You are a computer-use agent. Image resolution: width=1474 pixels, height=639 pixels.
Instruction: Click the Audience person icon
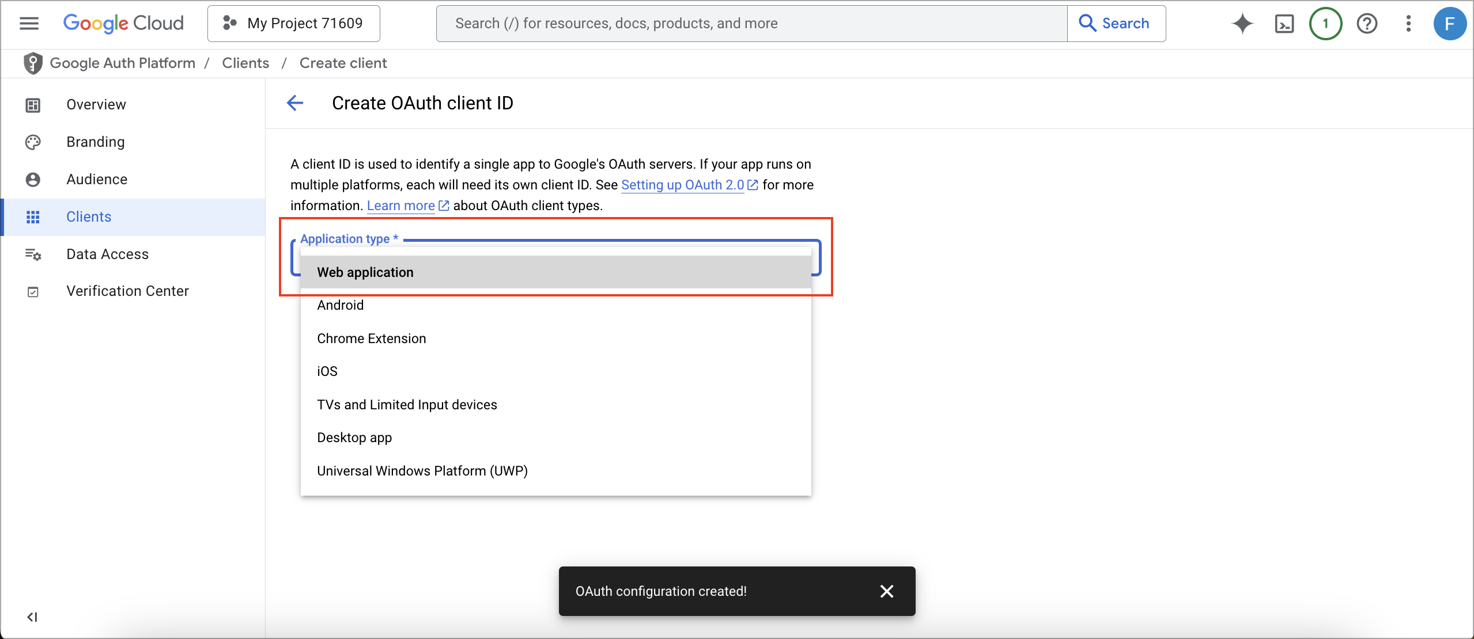33,180
